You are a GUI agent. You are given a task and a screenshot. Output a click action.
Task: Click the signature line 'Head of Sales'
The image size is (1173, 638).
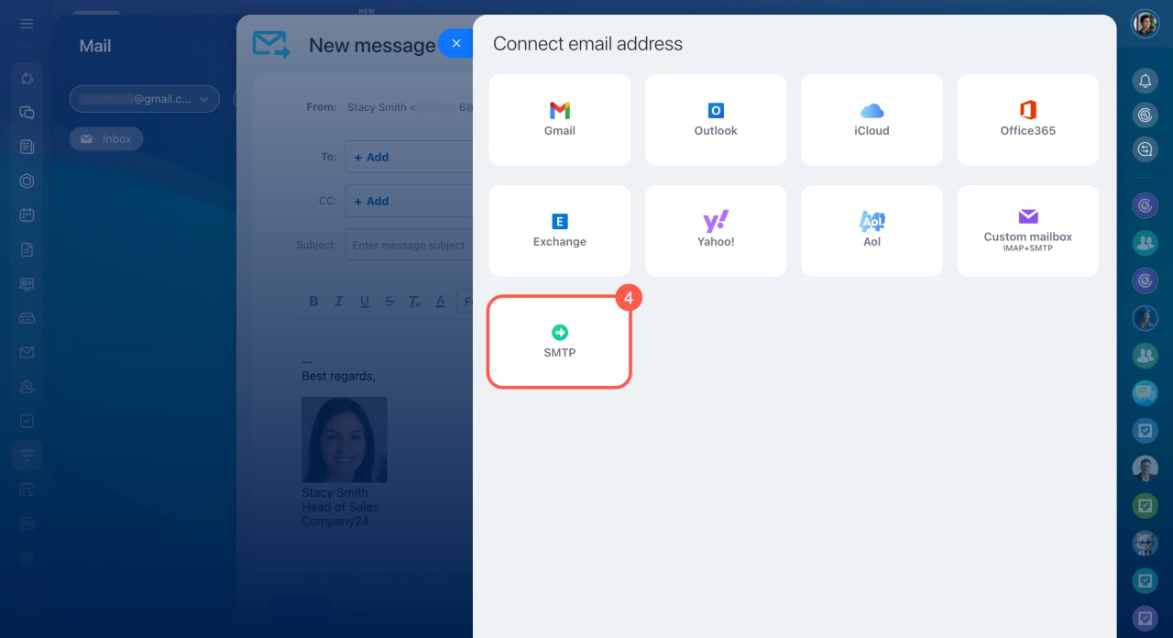(340, 507)
